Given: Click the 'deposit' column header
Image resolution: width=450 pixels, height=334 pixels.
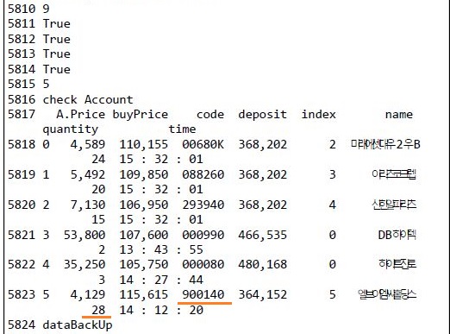Looking at the screenshot, I should [x=263, y=115].
